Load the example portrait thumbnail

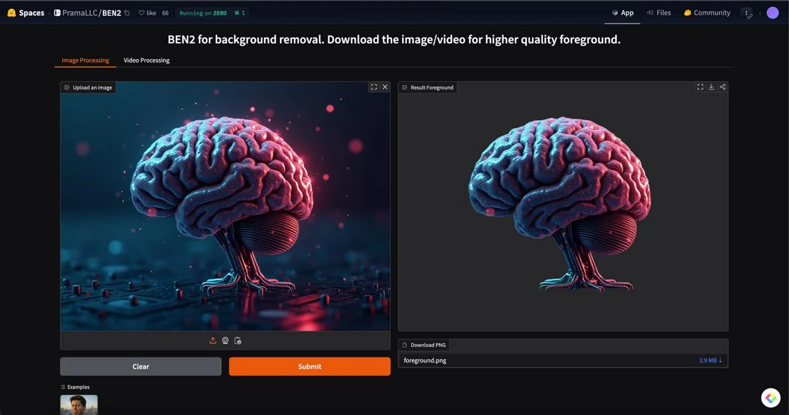[x=79, y=405]
